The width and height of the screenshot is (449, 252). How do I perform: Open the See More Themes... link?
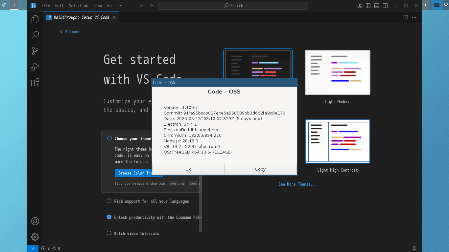point(298,184)
